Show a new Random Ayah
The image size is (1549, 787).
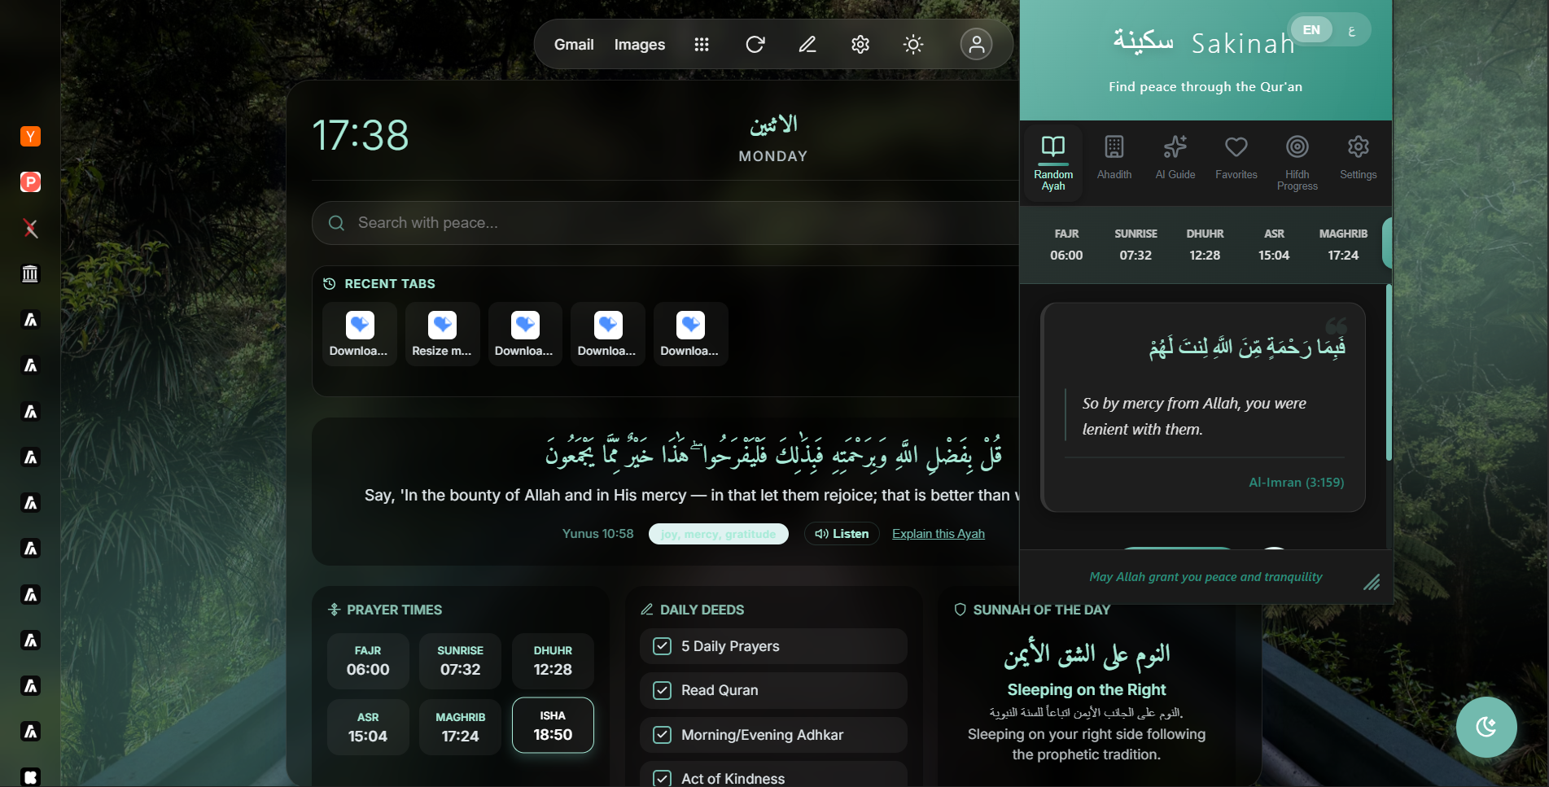coord(1052,161)
